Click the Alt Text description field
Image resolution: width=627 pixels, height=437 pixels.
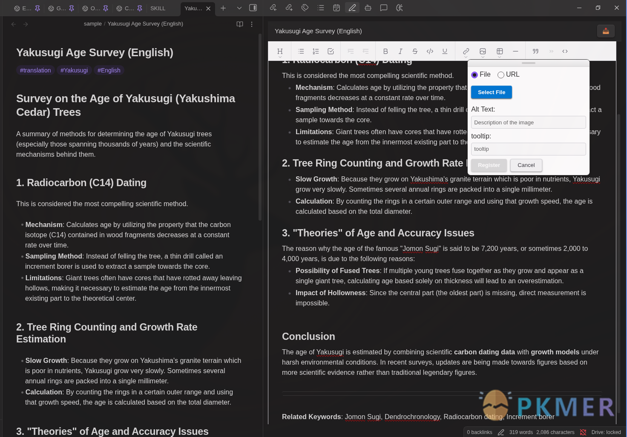pyautogui.click(x=528, y=122)
